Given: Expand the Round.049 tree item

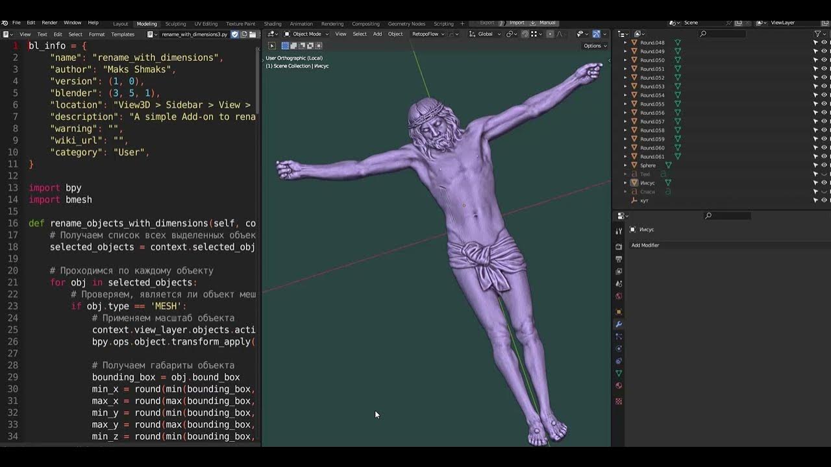Looking at the screenshot, I should coord(626,51).
